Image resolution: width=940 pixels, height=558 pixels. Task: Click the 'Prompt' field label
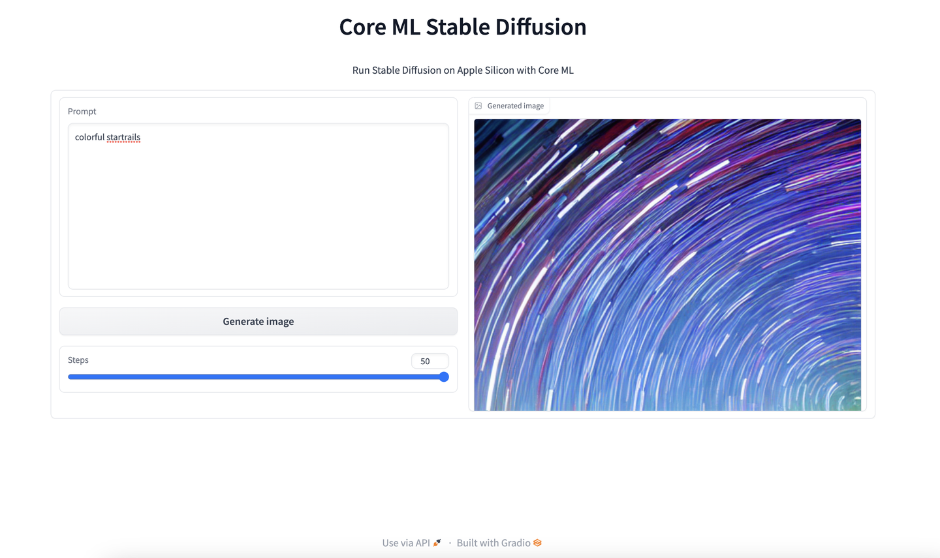click(x=82, y=111)
